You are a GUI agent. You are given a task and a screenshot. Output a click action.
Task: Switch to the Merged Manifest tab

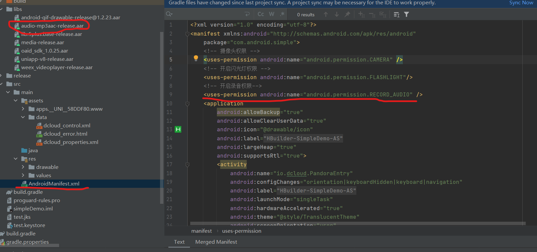pyautogui.click(x=216, y=242)
